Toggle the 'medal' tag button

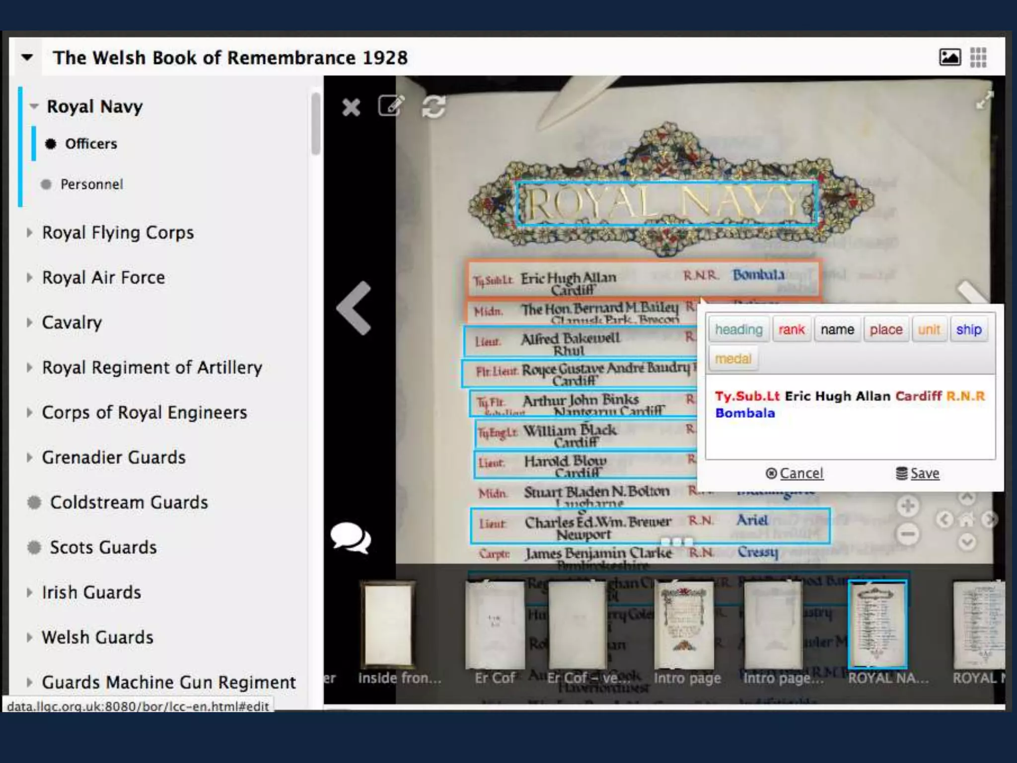click(x=733, y=359)
